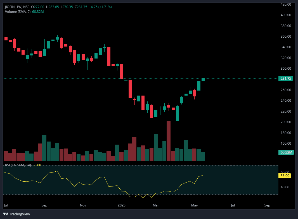Click the 56.00 value beside RSI label

coord(37,165)
